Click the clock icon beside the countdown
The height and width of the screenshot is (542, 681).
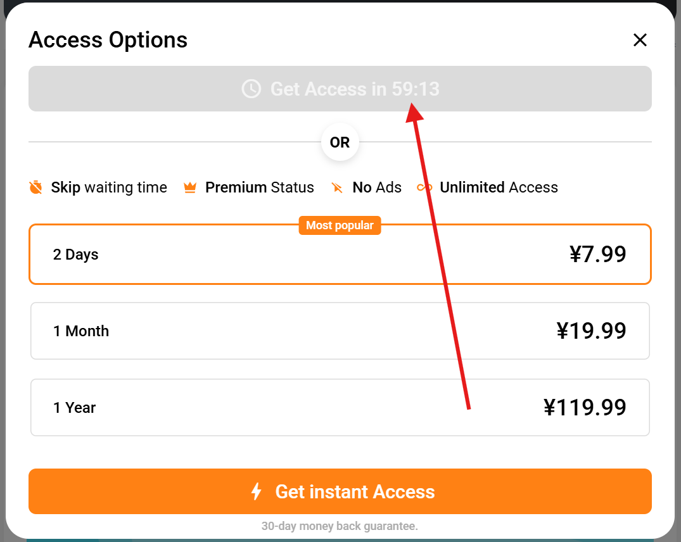point(251,89)
